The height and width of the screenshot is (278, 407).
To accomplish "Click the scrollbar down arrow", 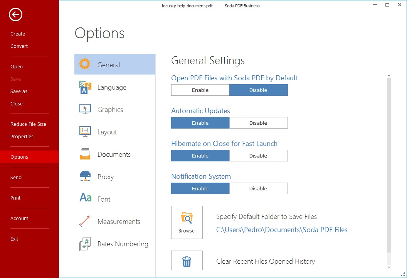I will [x=389, y=266].
